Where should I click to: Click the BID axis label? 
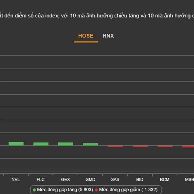pyautogui.click(x=140, y=179)
